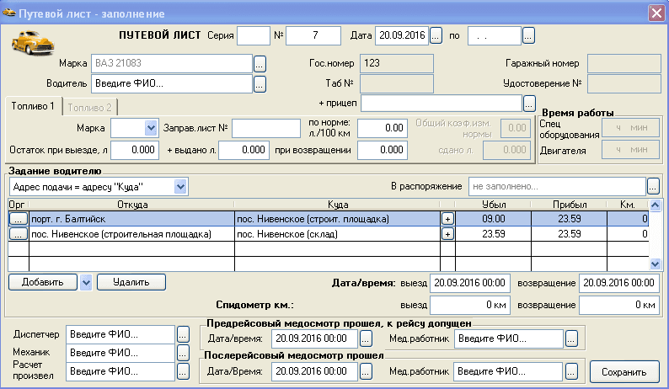Open driver browse button next to Водитель

pyautogui.click(x=260, y=84)
